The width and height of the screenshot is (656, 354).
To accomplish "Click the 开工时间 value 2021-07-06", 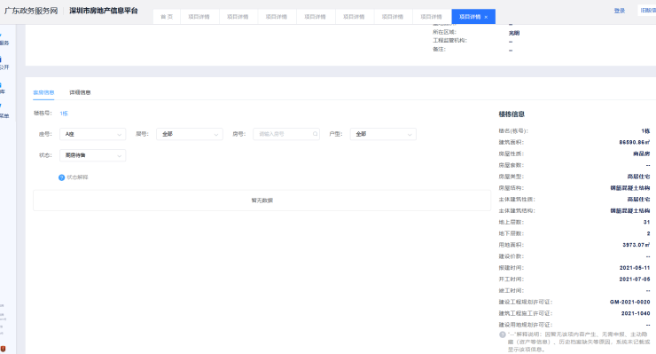I will [634, 279].
